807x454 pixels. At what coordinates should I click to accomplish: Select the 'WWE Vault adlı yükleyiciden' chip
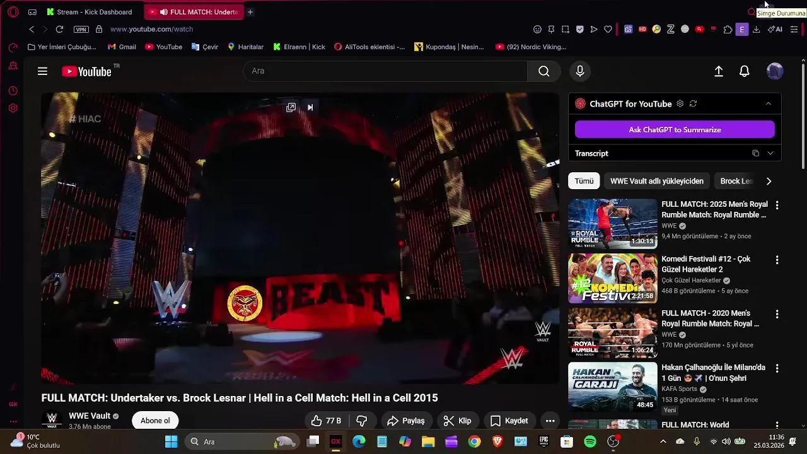[656, 181]
